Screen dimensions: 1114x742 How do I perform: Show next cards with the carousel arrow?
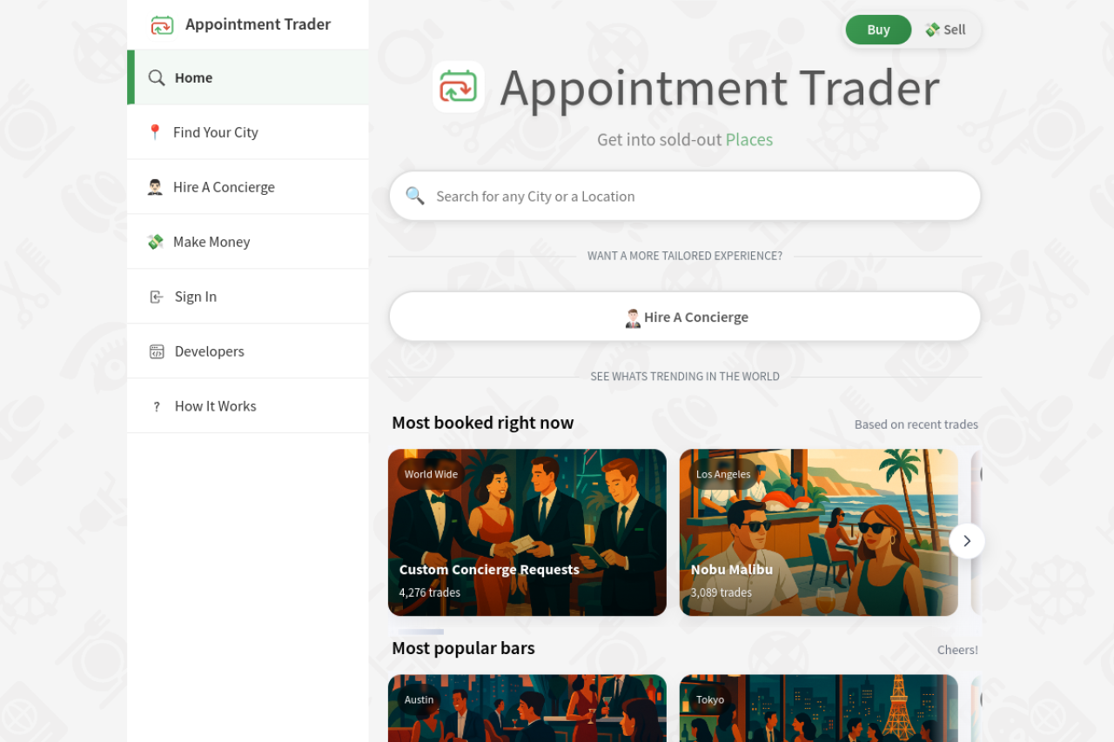point(967,541)
